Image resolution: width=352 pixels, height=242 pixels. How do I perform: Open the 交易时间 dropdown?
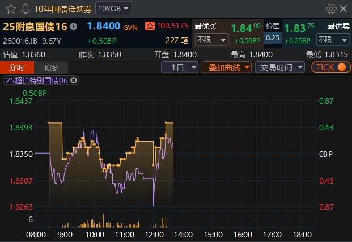(280, 67)
